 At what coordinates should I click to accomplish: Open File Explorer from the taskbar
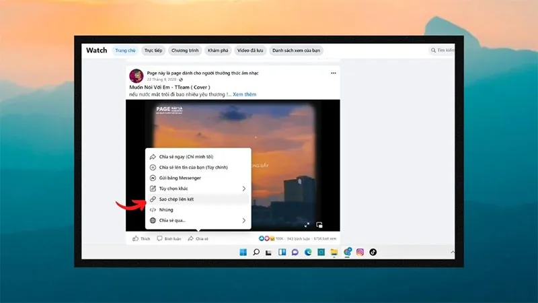point(334,252)
